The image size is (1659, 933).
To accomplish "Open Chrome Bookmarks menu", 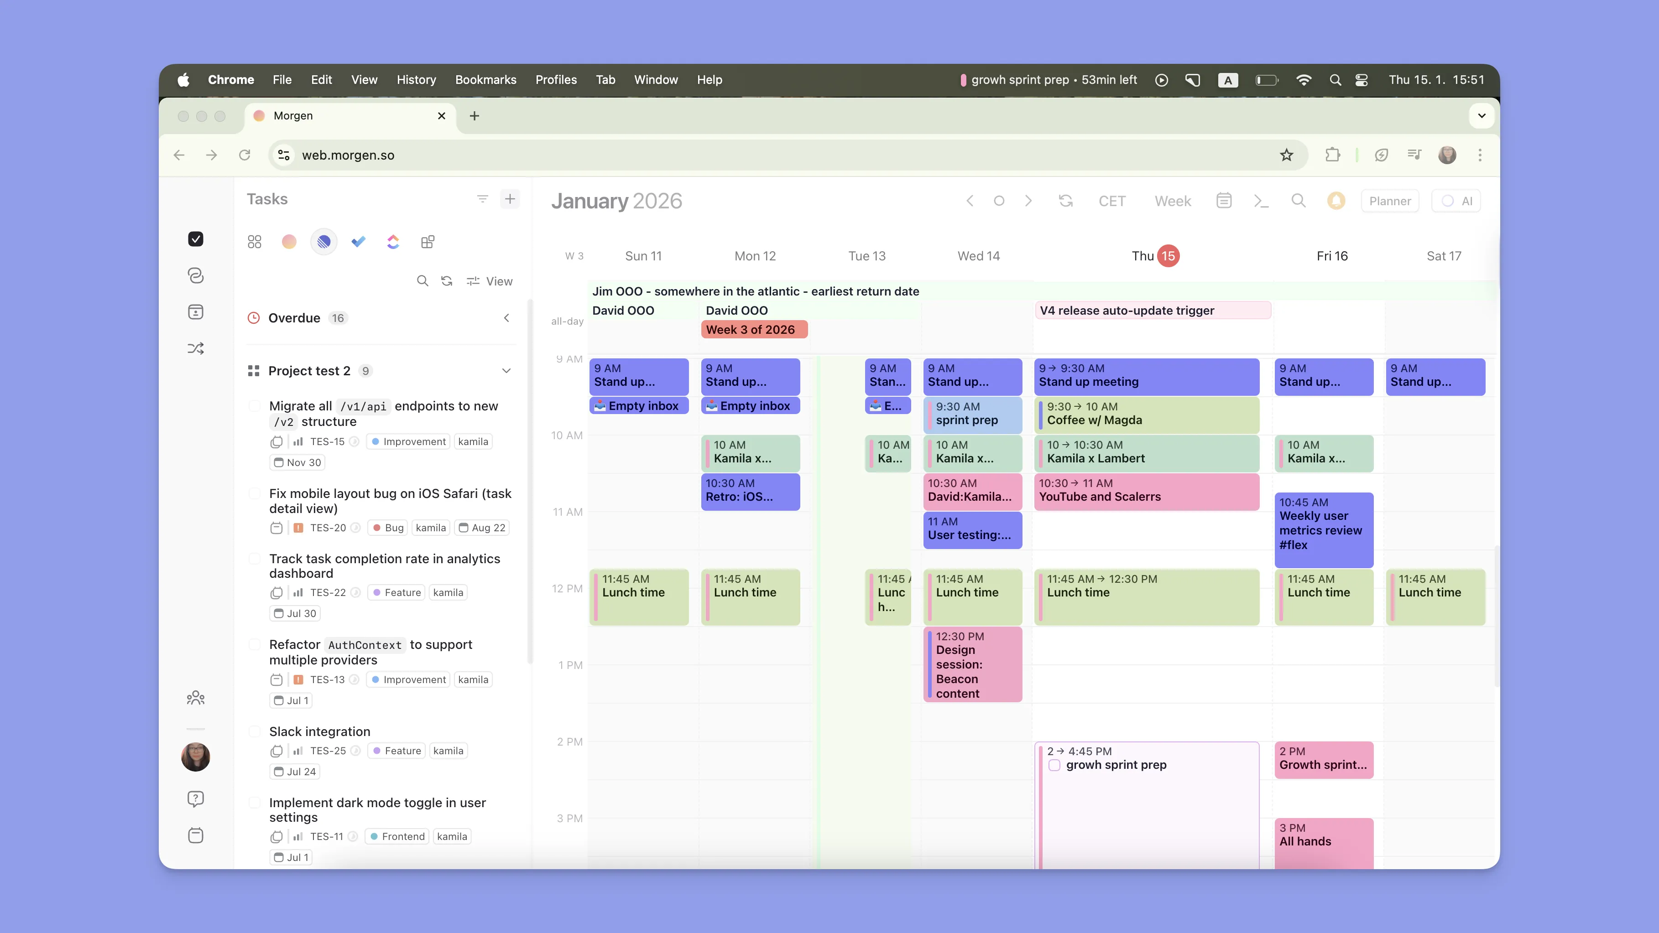I will tap(485, 80).
